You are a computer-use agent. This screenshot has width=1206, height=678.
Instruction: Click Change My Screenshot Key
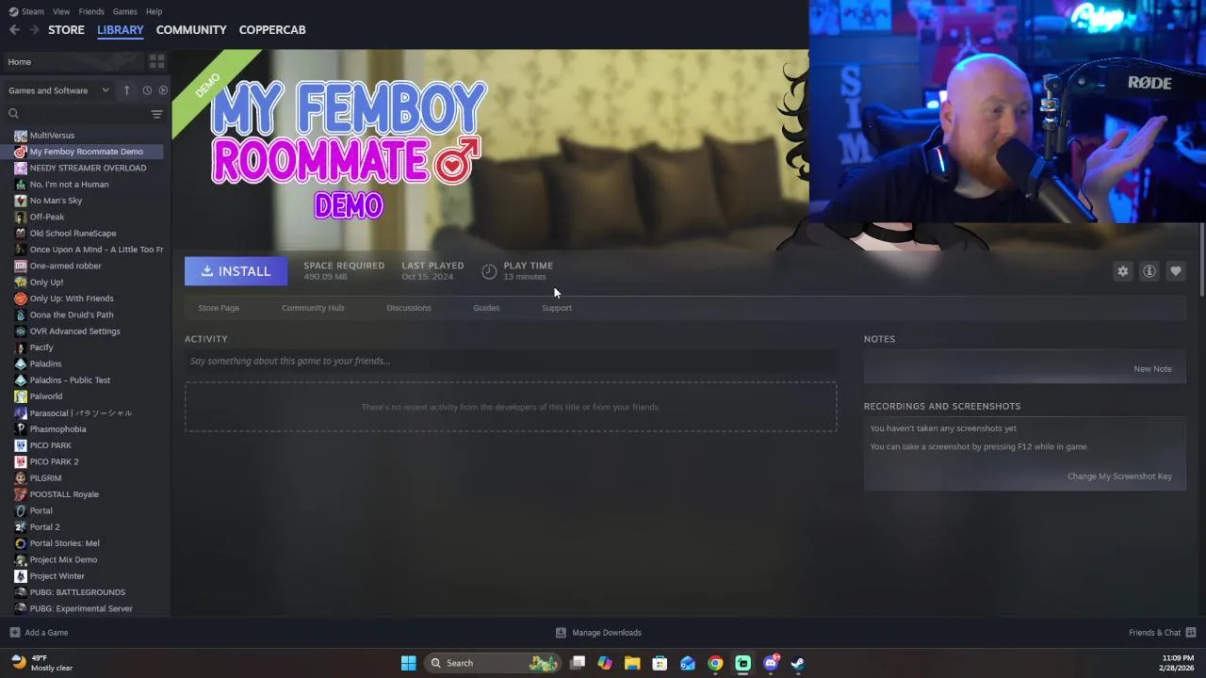coord(1119,476)
